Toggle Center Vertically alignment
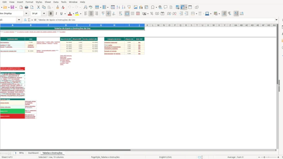 tap(108, 14)
